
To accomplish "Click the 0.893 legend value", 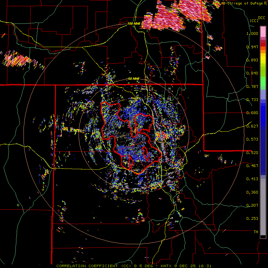I will (252, 60).
